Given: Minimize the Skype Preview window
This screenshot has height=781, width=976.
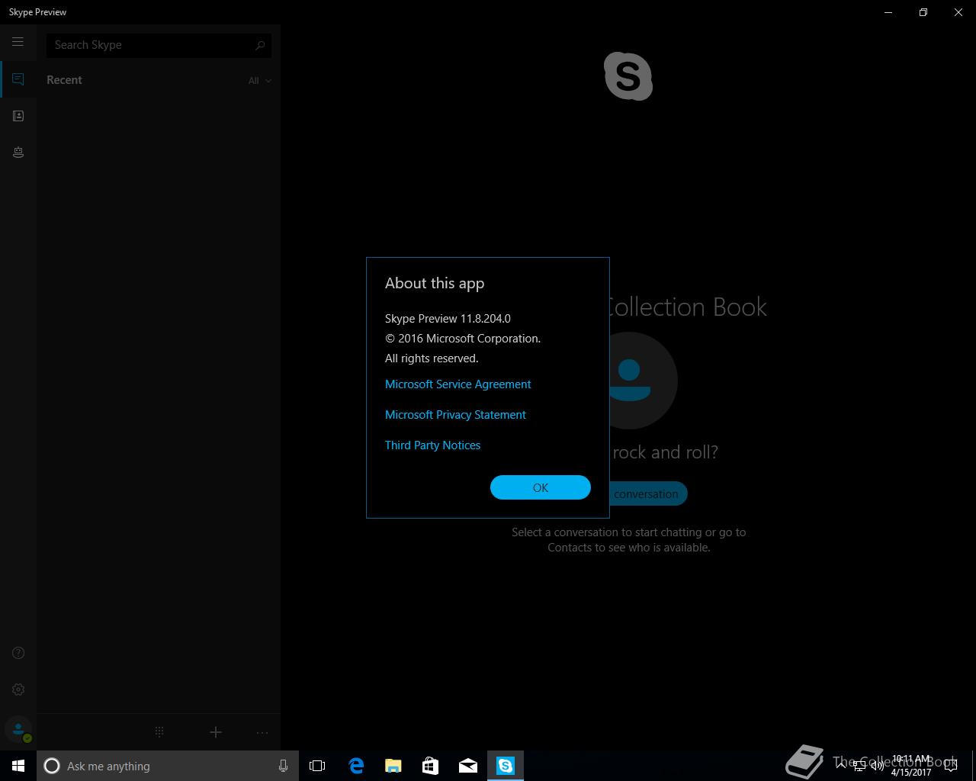Looking at the screenshot, I should [x=888, y=12].
